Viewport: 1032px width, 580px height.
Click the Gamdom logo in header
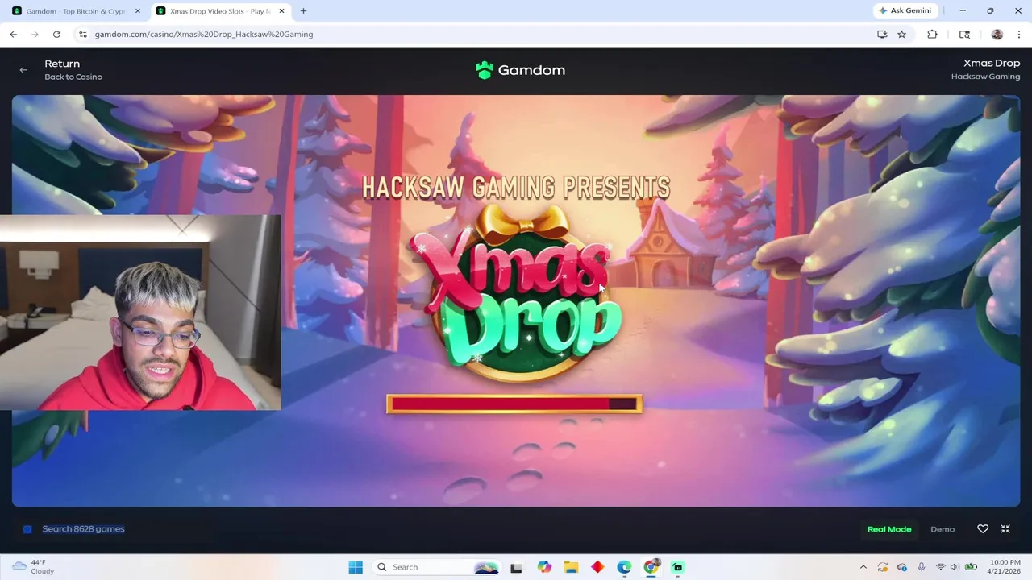click(x=520, y=70)
